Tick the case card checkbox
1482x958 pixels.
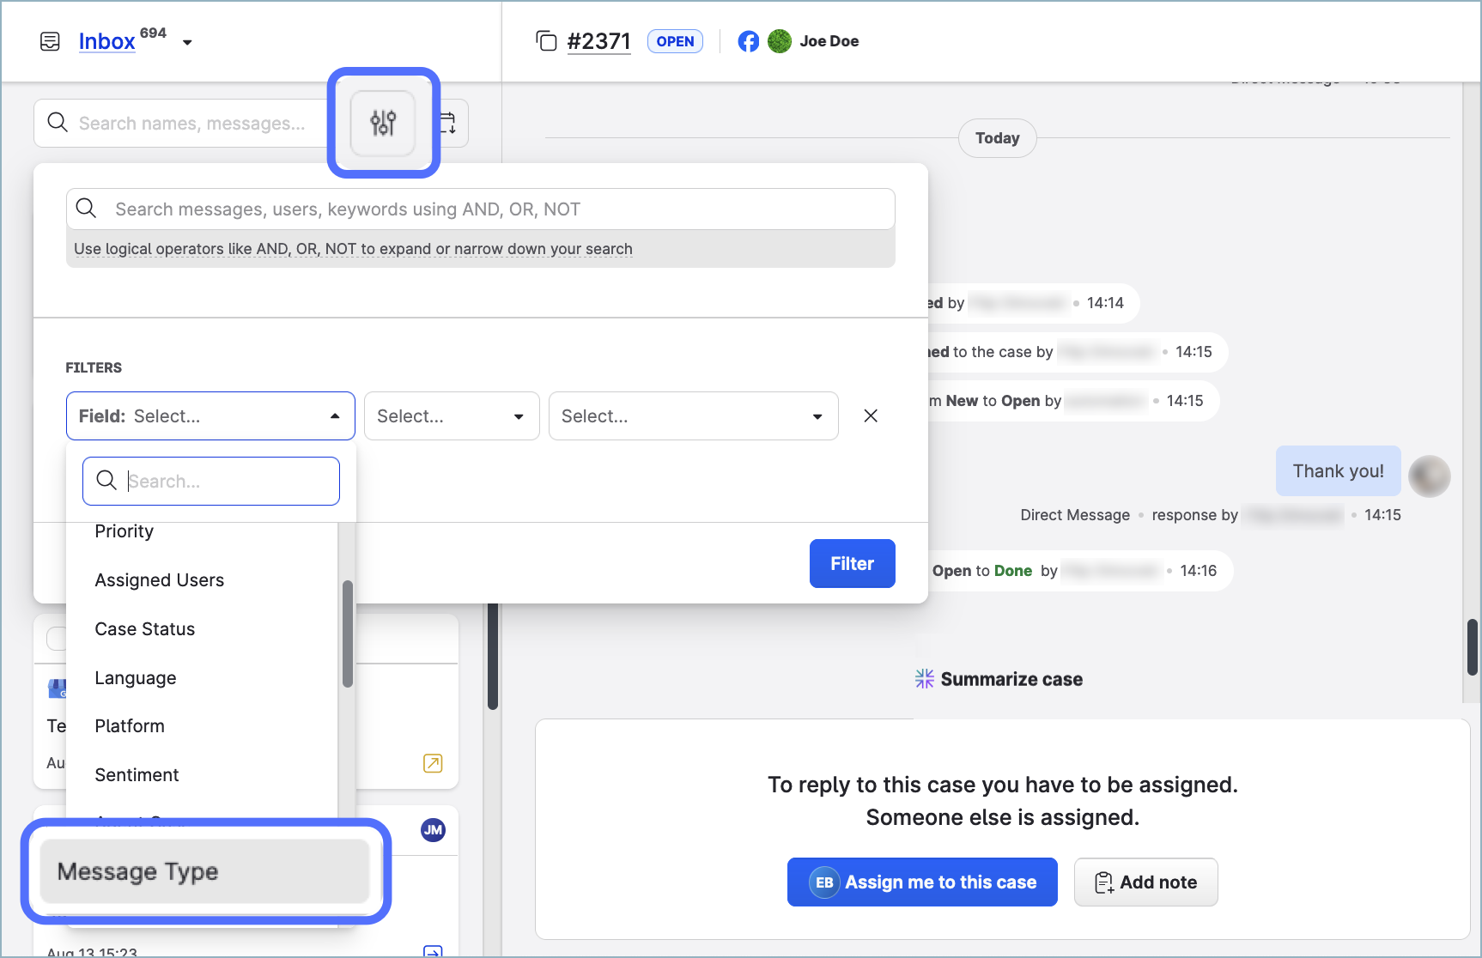[x=56, y=638]
